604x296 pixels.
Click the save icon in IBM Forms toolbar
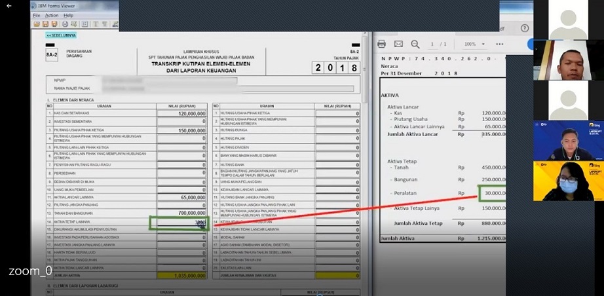(x=45, y=24)
